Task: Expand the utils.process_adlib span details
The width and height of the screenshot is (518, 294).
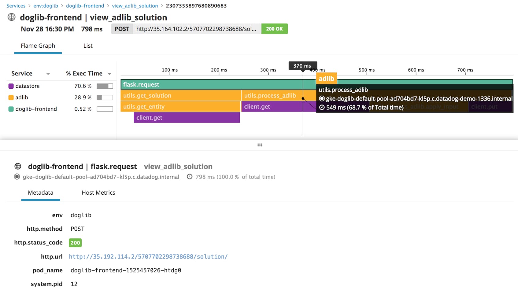Action: 271,95
